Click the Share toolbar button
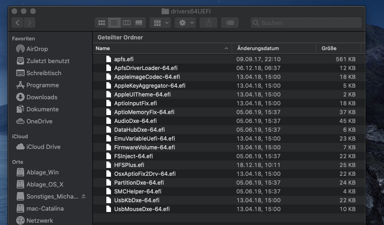This screenshot has width=384, height=225. tap(208, 22)
